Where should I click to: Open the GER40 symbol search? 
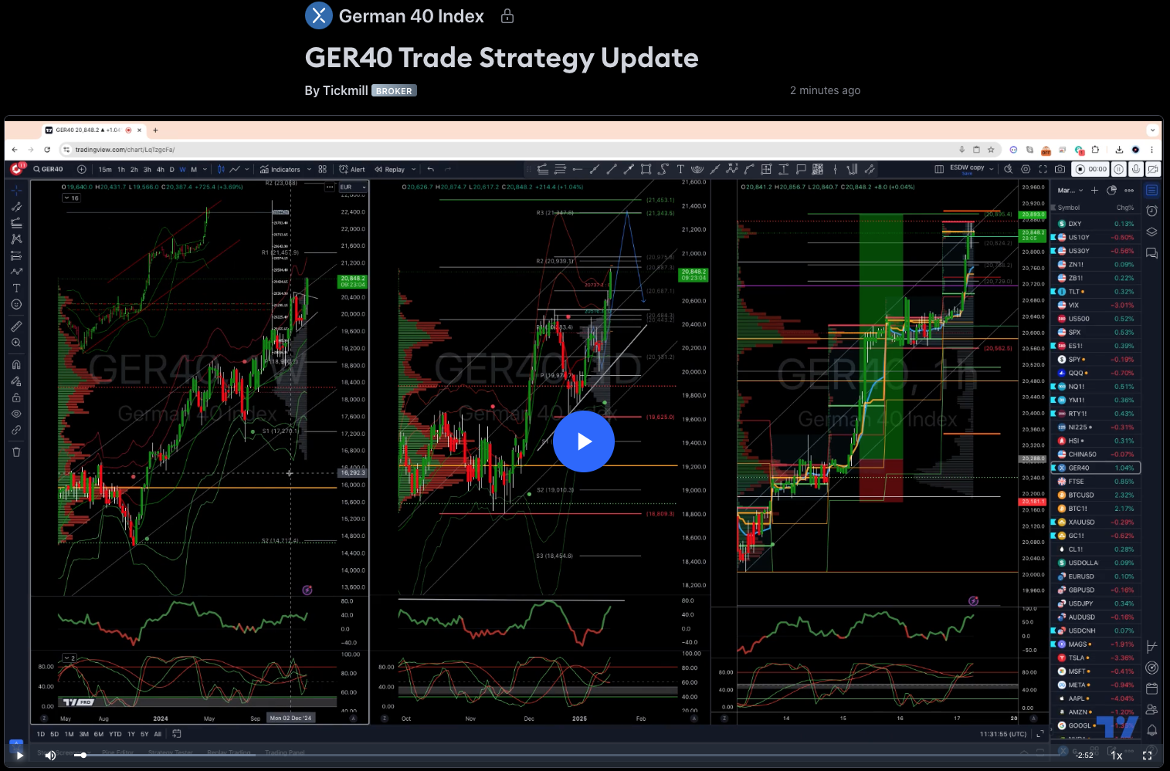[49, 169]
